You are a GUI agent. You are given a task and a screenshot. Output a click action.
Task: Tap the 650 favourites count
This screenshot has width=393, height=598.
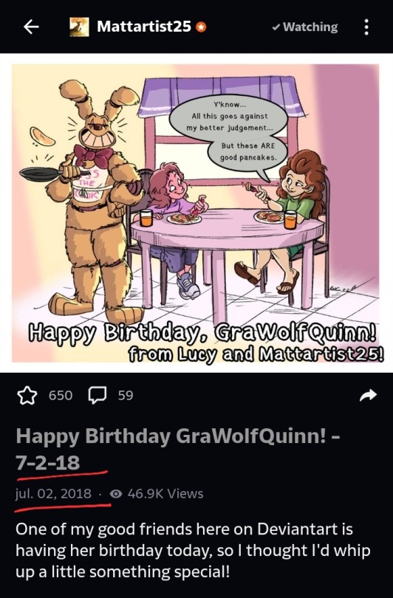(61, 396)
